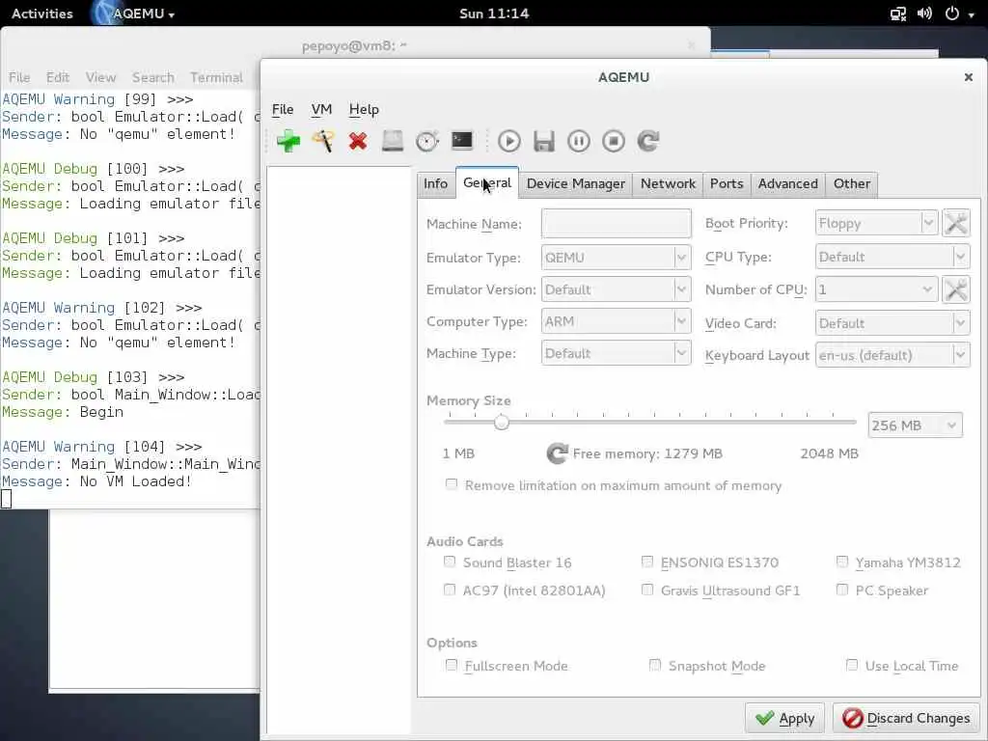Open File menu in terminal window
The width and height of the screenshot is (988, 741).
(x=19, y=77)
